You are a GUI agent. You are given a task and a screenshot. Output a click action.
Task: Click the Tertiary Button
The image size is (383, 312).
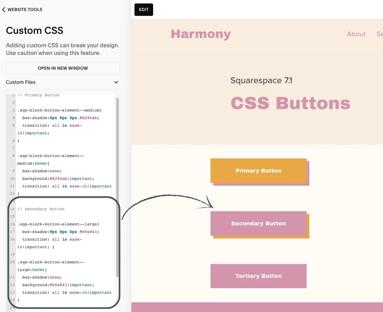259,276
